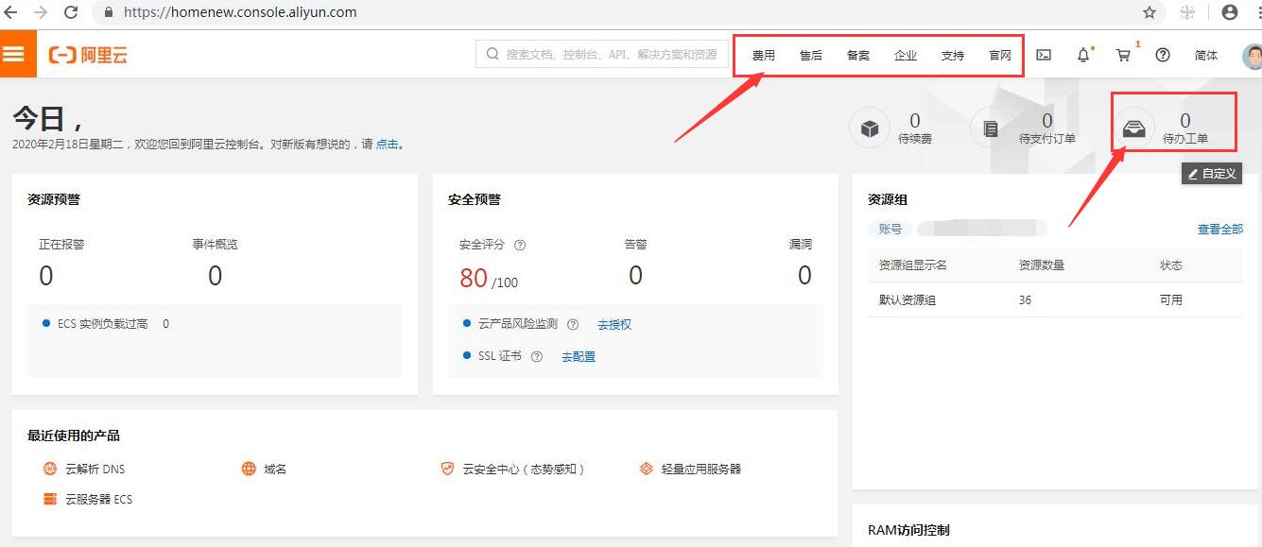Click the 待支付订单 document icon
Image resolution: width=1262 pixels, height=547 pixels.
[991, 128]
